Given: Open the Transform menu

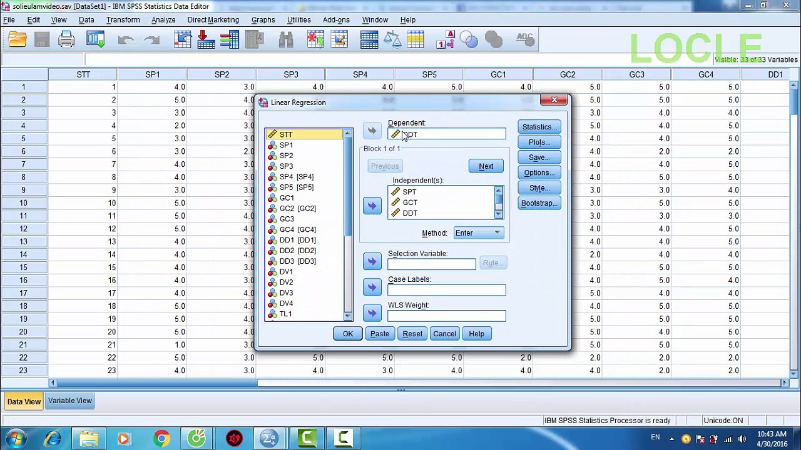Looking at the screenshot, I should [x=123, y=20].
